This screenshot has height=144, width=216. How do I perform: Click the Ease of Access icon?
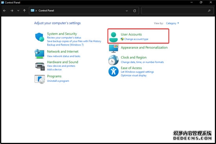tap(113, 71)
